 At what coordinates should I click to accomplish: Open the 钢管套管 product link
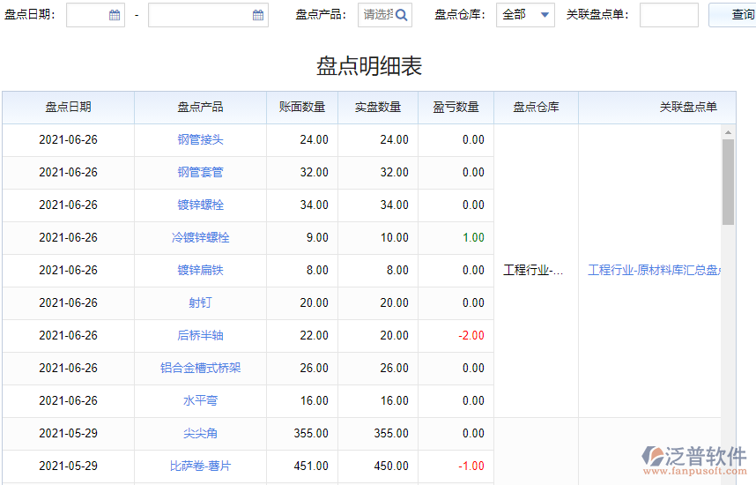(x=200, y=172)
